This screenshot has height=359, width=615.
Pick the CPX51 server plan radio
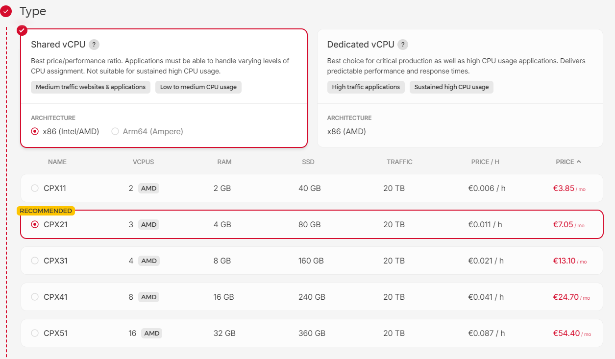tap(35, 333)
